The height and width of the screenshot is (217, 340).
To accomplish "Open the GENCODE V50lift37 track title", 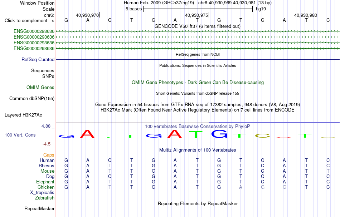I will tap(197, 26).
